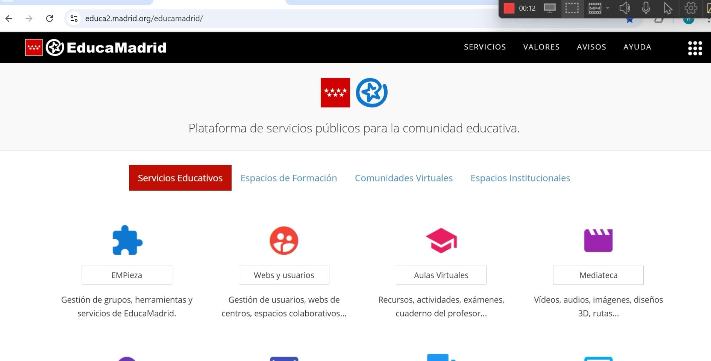This screenshot has width=711, height=361.
Task: Click the purple clapperboard Mediateca icon
Action: point(598,240)
